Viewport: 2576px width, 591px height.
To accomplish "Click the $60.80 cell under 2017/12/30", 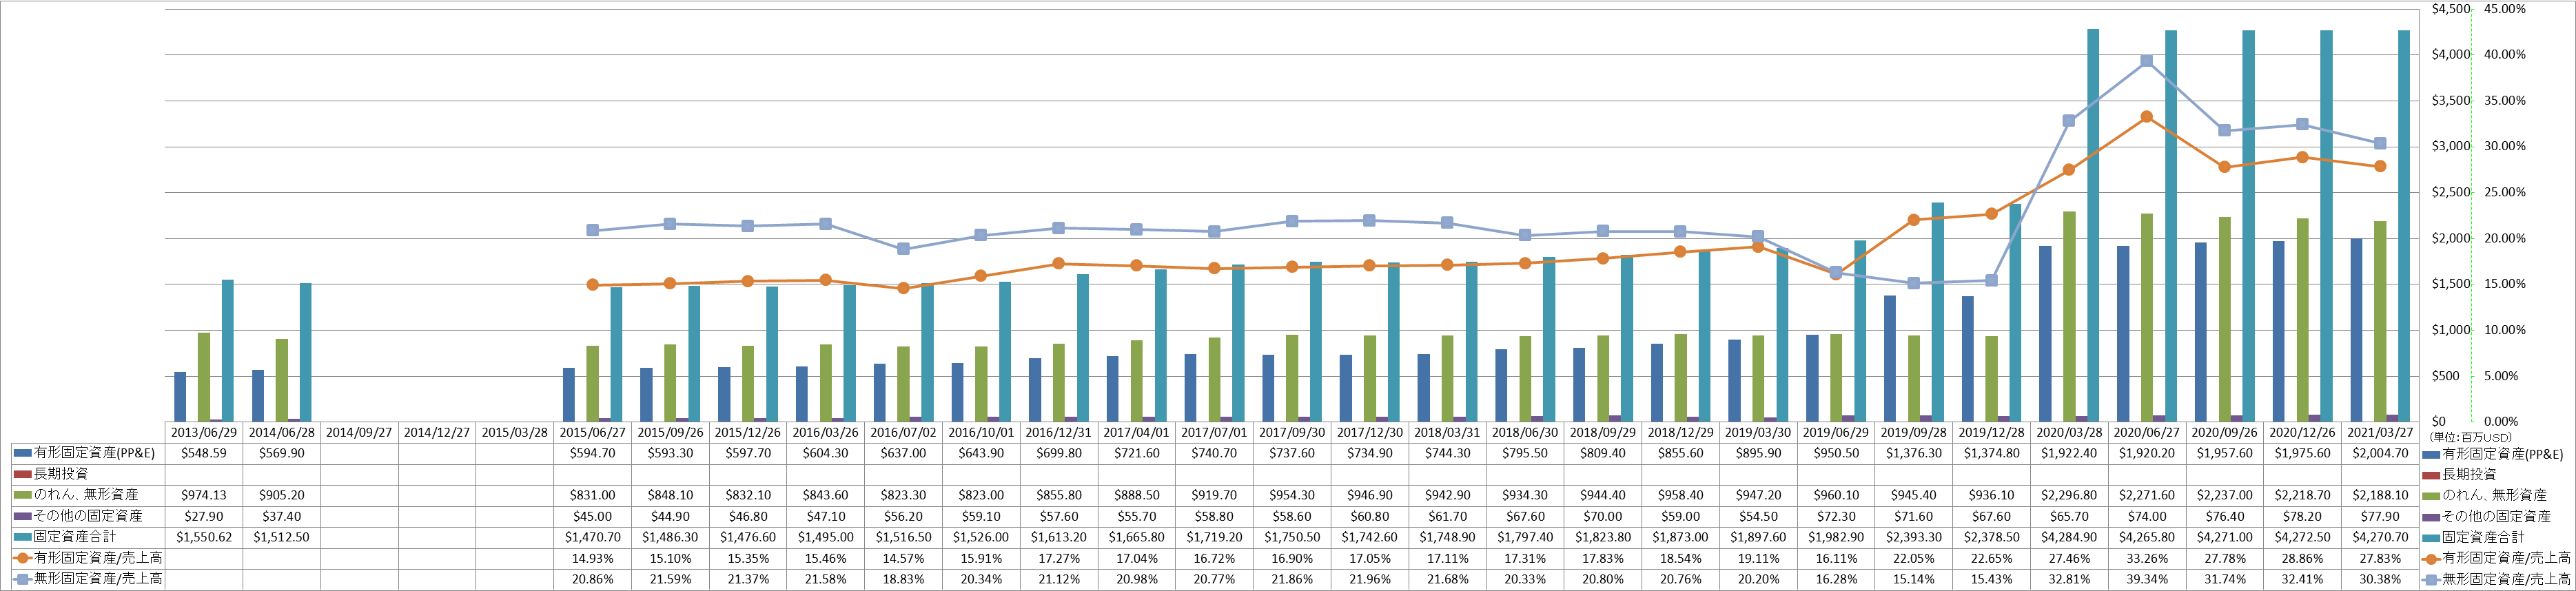I will 1369,516.
